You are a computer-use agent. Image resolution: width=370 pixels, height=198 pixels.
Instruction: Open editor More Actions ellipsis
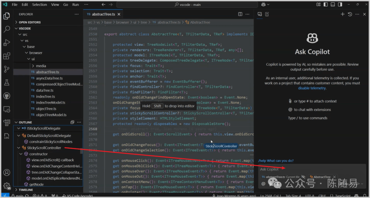pos(247,14)
